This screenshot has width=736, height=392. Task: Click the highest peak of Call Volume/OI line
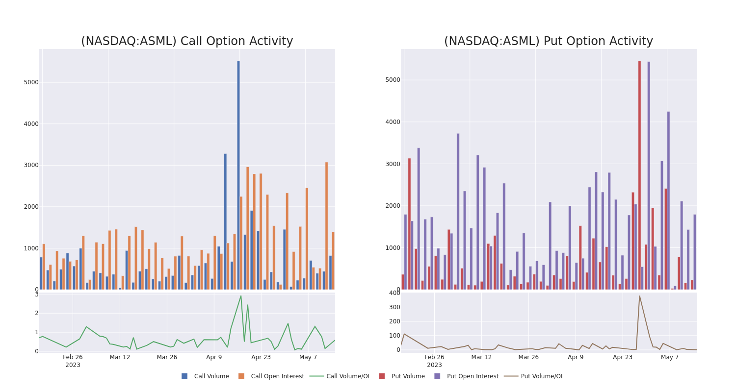click(241, 295)
